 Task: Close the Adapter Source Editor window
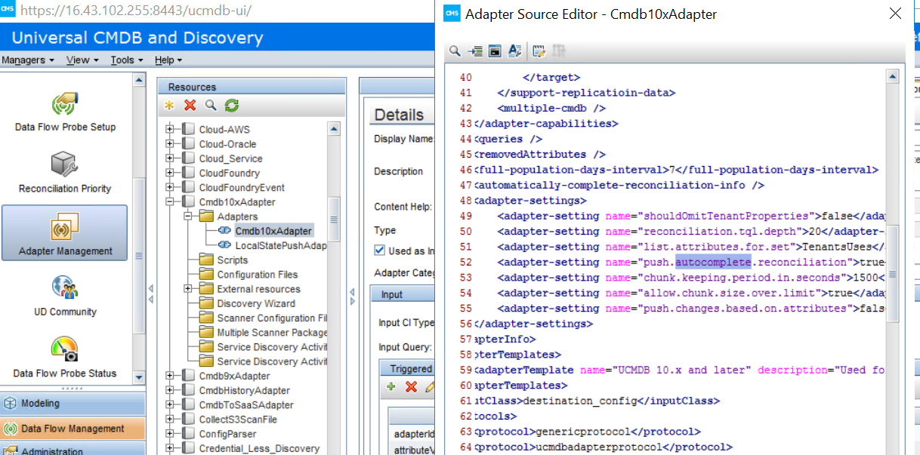(895, 14)
